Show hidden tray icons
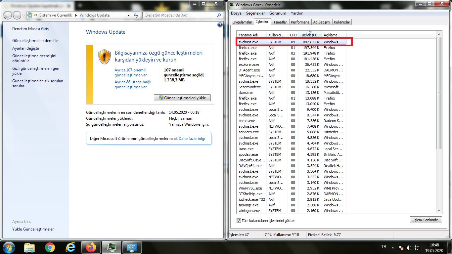The image size is (452, 254). pyautogui.click(x=393, y=247)
